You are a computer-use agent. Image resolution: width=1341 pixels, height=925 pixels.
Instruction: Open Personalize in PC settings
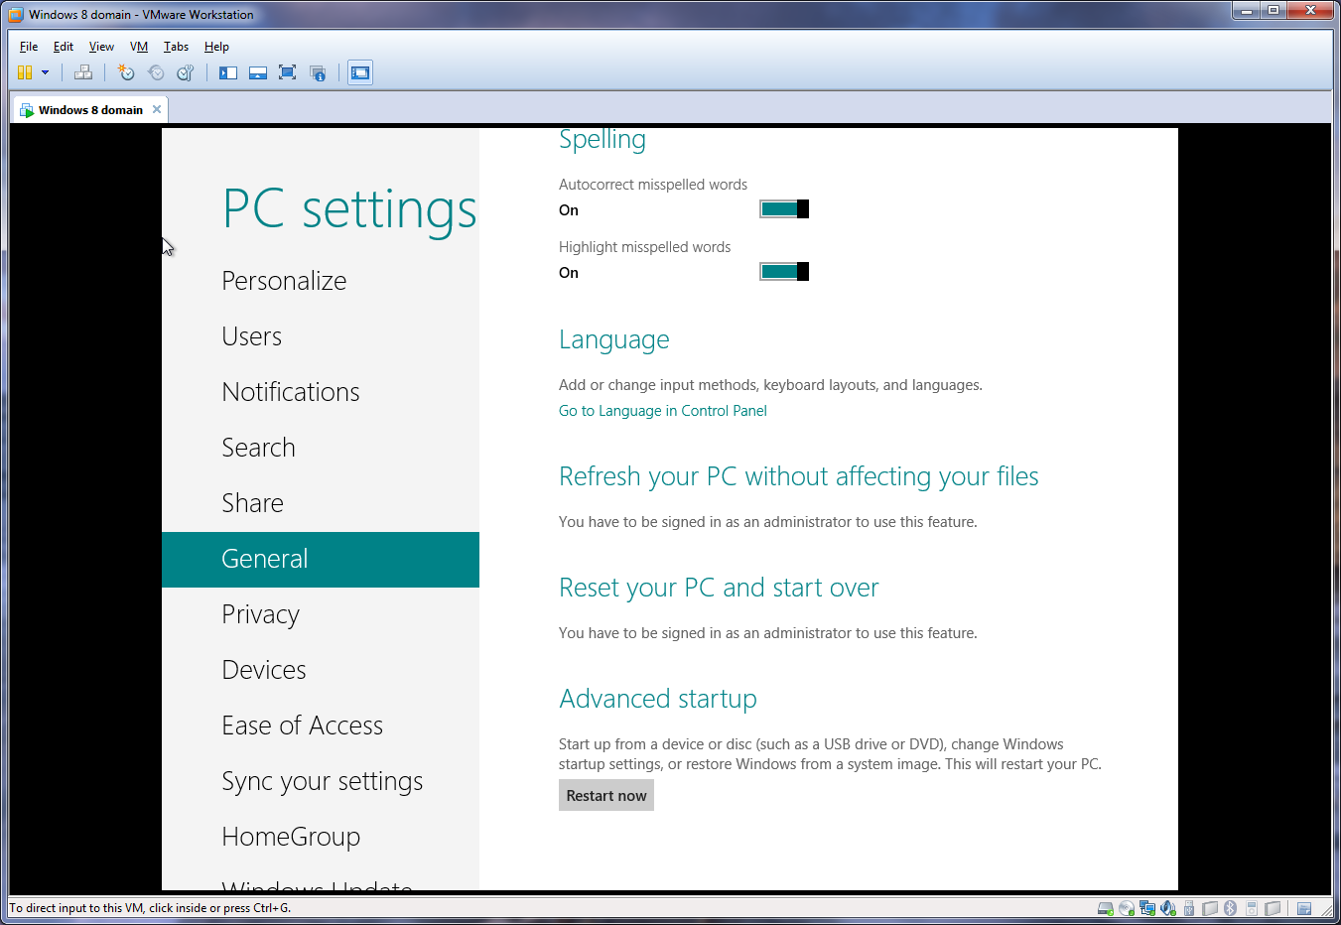284,281
